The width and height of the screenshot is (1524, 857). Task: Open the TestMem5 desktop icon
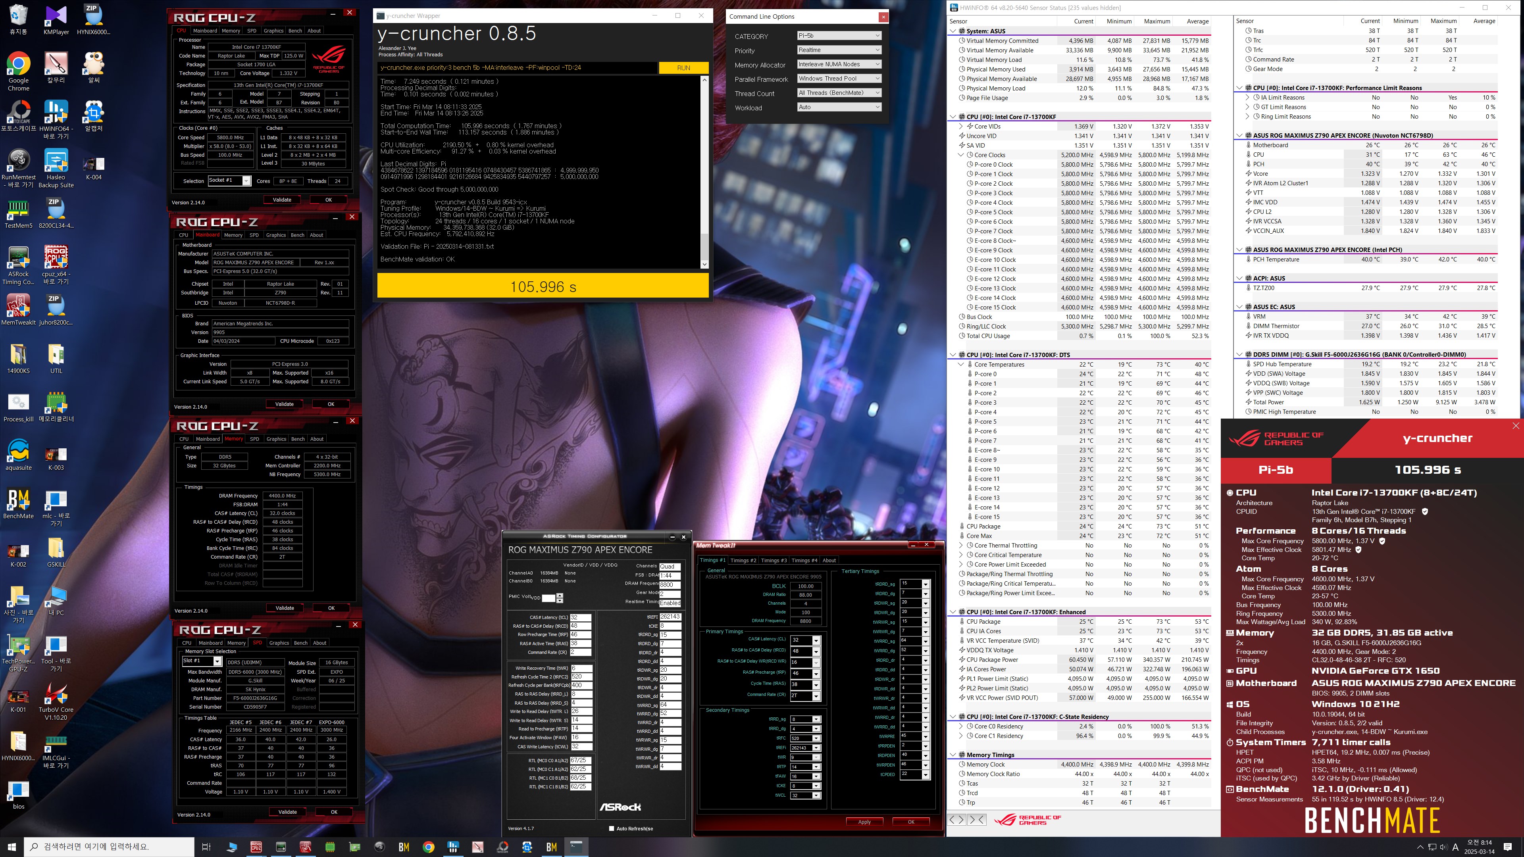tap(18, 213)
